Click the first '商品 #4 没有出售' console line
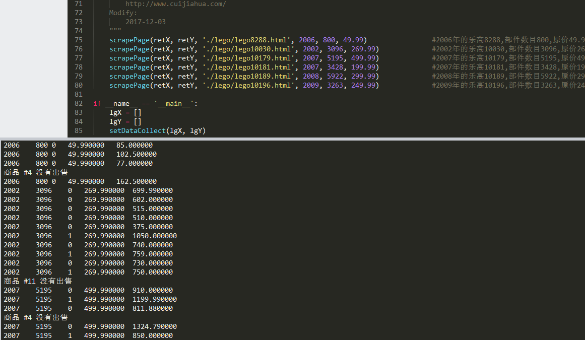Viewport: 585px width, 340px height. tap(36, 172)
